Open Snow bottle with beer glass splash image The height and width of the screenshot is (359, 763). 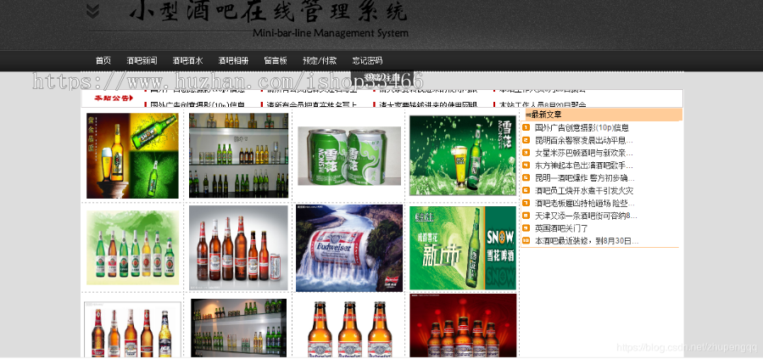coord(463,155)
